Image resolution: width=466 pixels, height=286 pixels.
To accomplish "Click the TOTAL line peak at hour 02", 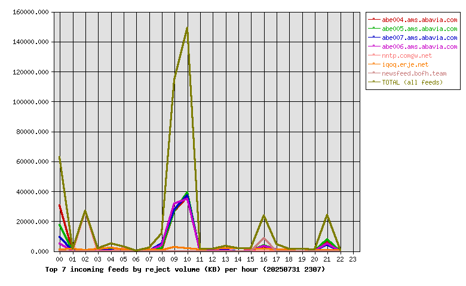I will click(x=85, y=211).
